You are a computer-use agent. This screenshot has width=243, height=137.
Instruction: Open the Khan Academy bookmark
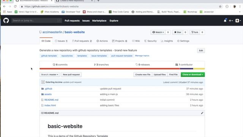point(50,12)
